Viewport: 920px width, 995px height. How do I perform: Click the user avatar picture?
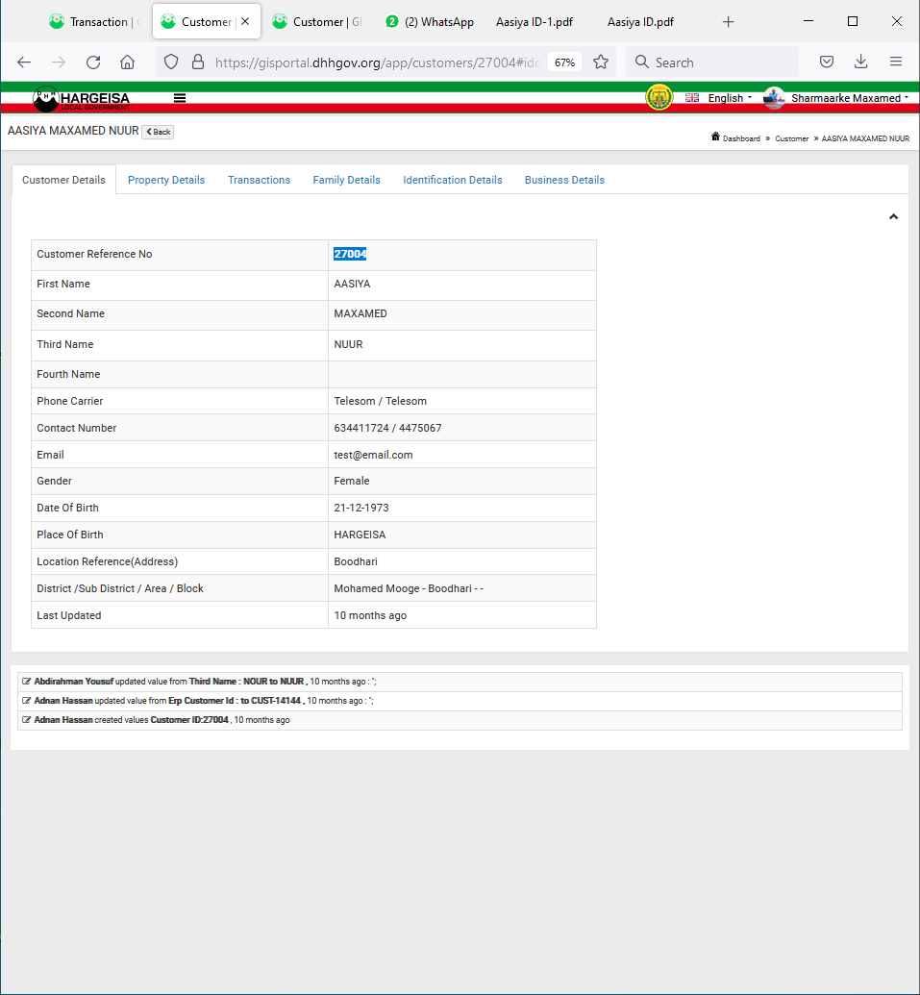pyautogui.click(x=774, y=98)
